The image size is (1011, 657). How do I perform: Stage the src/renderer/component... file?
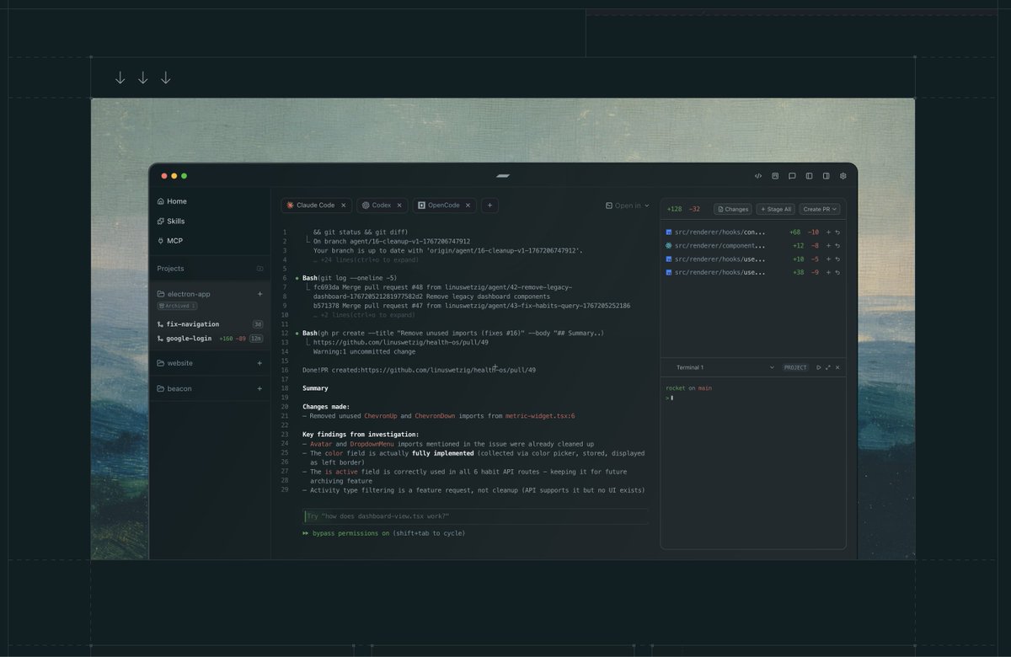pyautogui.click(x=828, y=245)
